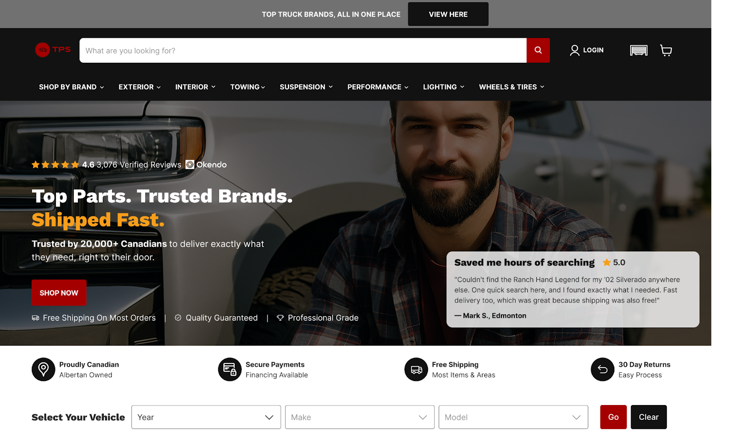Expand the Wheels & Tires menu

pos(512,87)
